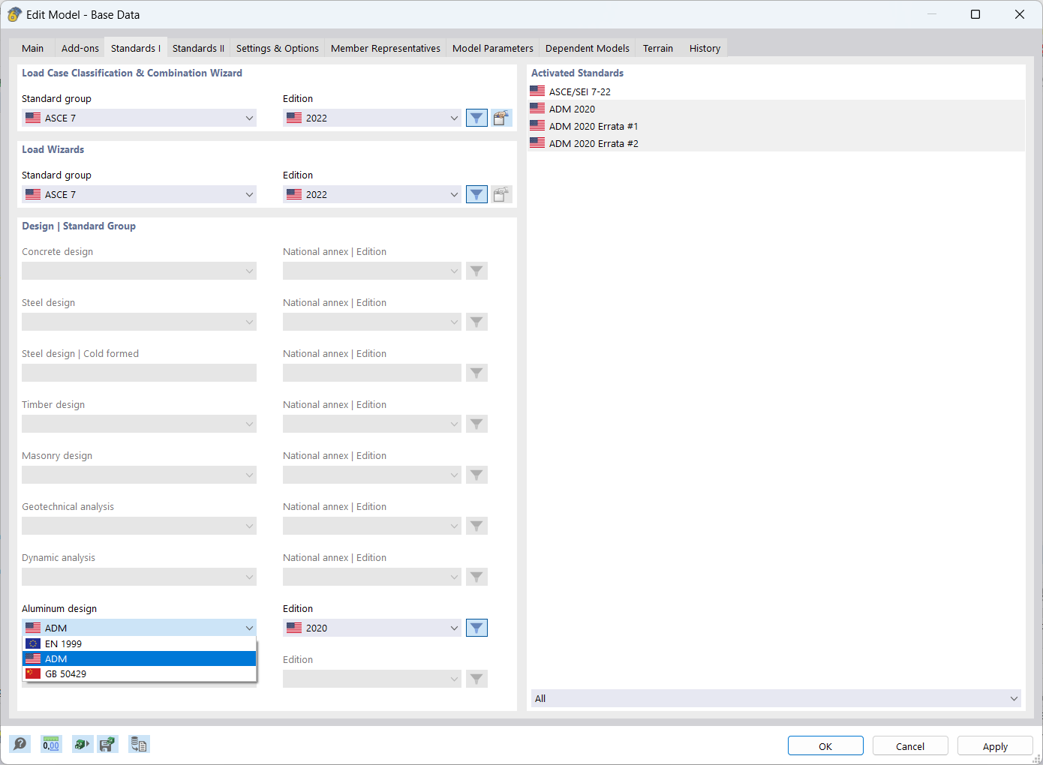Expand Classification edition 2022 dropdown
The height and width of the screenshot is (765, 1043).
click(x=371, y=118)
